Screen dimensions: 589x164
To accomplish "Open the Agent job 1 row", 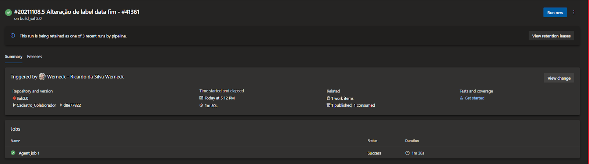I will coord(292,153).
